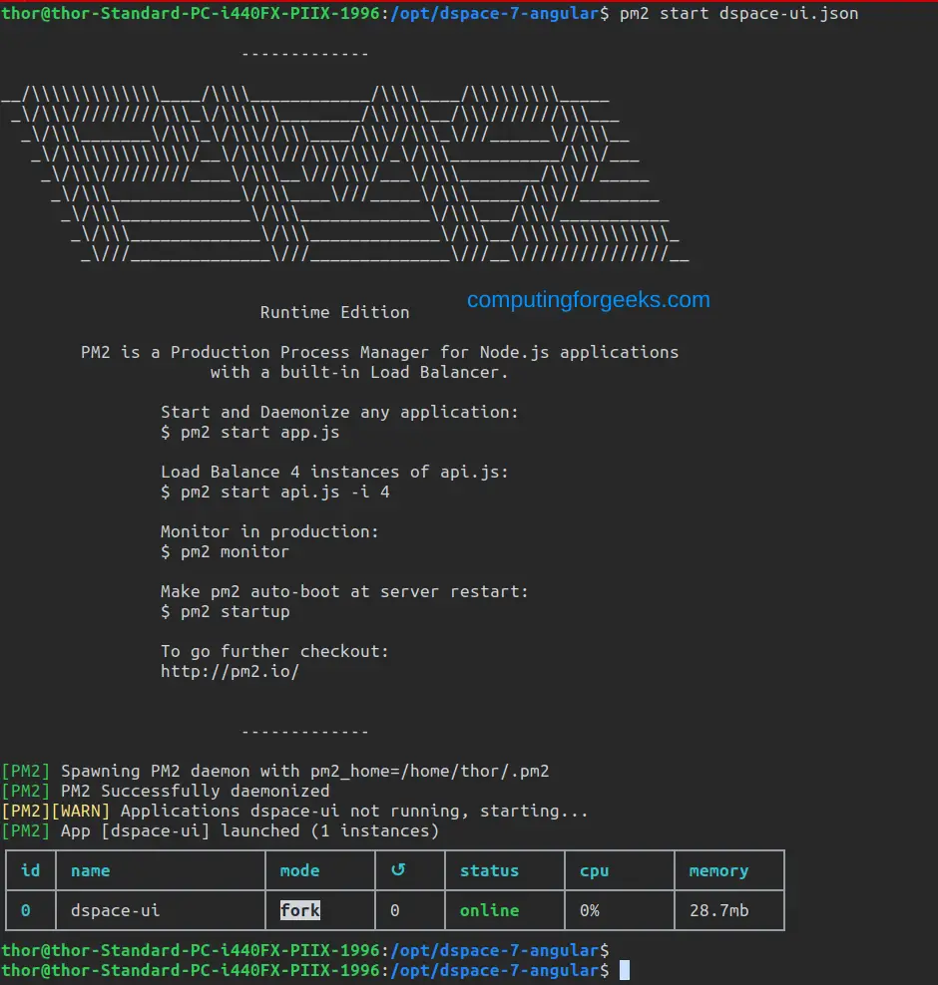Click the '[PM2][WARN]' warning line
The width and height of the screenshot is (938, 985).
294,811
